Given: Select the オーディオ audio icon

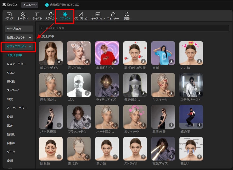Looking at the screenshot, I should (23, 14).
